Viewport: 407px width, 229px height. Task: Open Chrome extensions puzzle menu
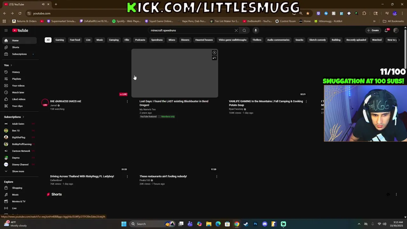coord(364,13)
